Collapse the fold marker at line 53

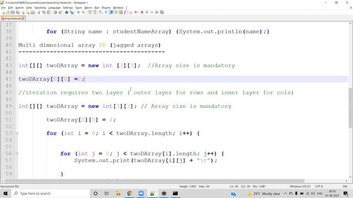(x=17, y=133)
